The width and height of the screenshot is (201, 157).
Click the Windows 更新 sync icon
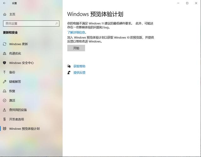(4, 44)
